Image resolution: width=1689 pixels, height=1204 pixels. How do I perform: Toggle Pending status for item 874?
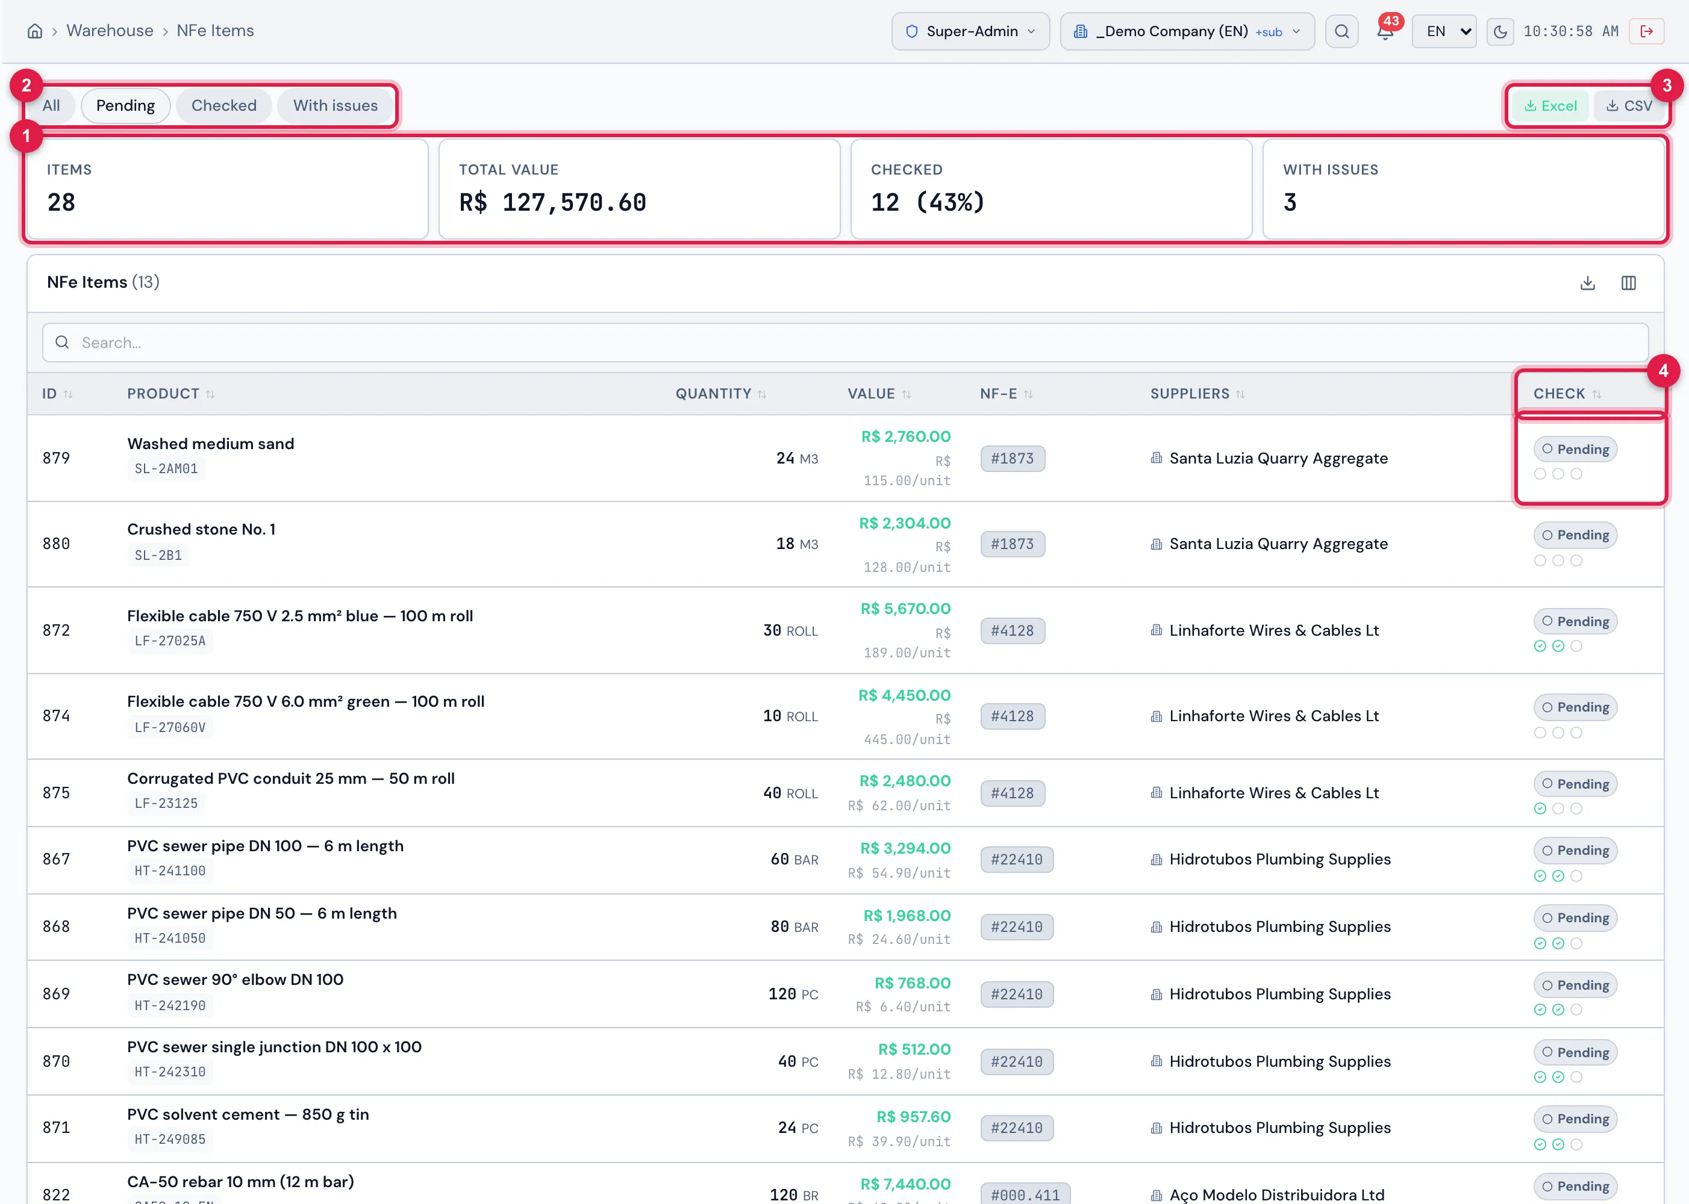pyautogui.click(x=1576, y=707)
